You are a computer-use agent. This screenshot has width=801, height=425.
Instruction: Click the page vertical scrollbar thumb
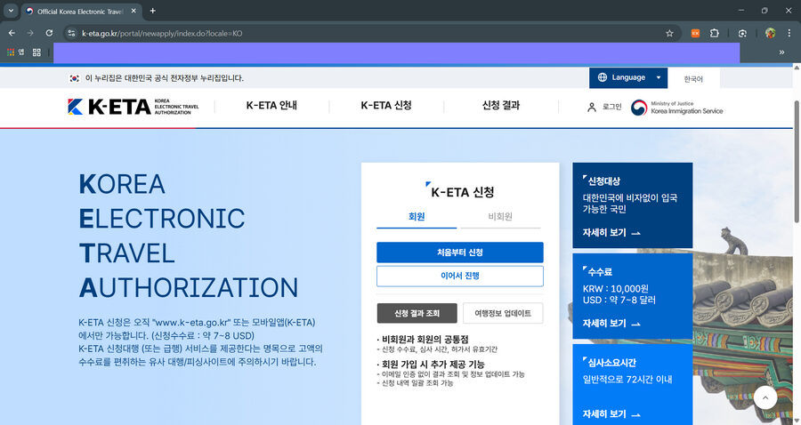(797, 161)
